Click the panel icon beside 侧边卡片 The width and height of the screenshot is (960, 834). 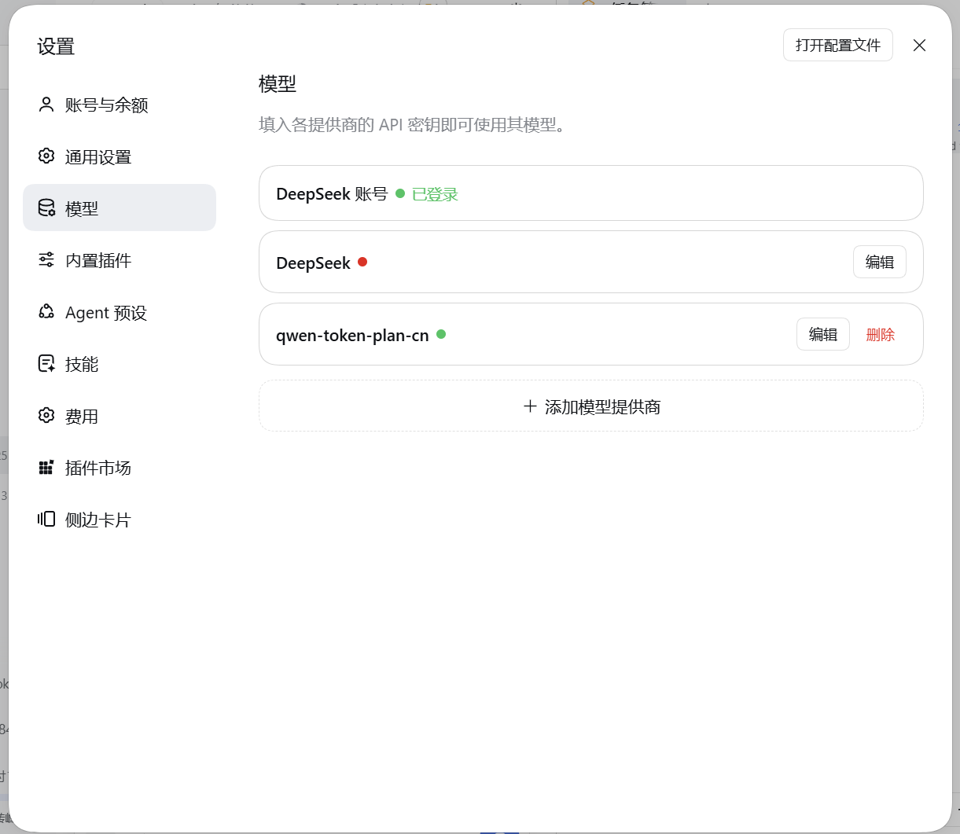click(46, 519)
